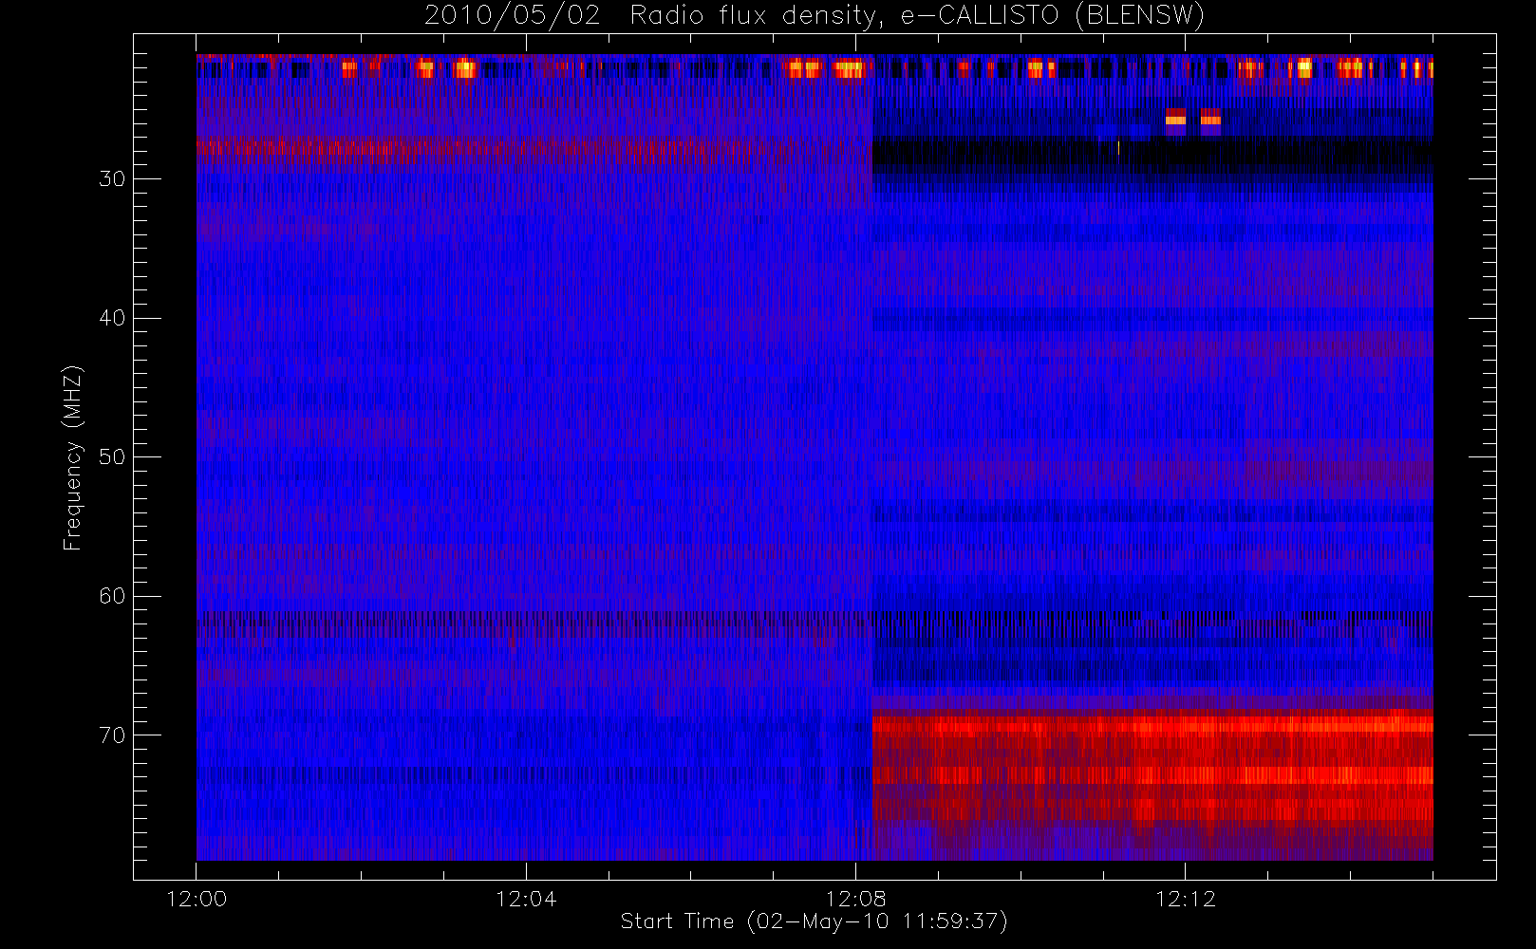Click the 50 frequency tick label
Screen dimensions: 1536x949
point(112,457)
